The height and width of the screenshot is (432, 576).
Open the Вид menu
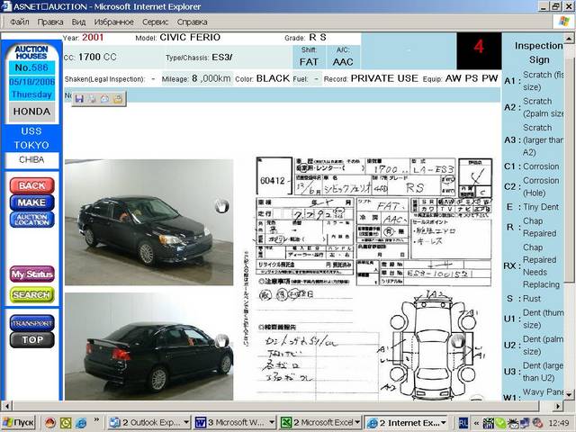(78, 22)
